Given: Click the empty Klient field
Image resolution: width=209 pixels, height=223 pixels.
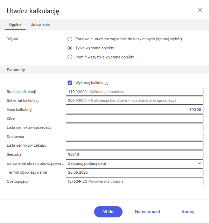Looking at the screenshot, I should (134, 119).
